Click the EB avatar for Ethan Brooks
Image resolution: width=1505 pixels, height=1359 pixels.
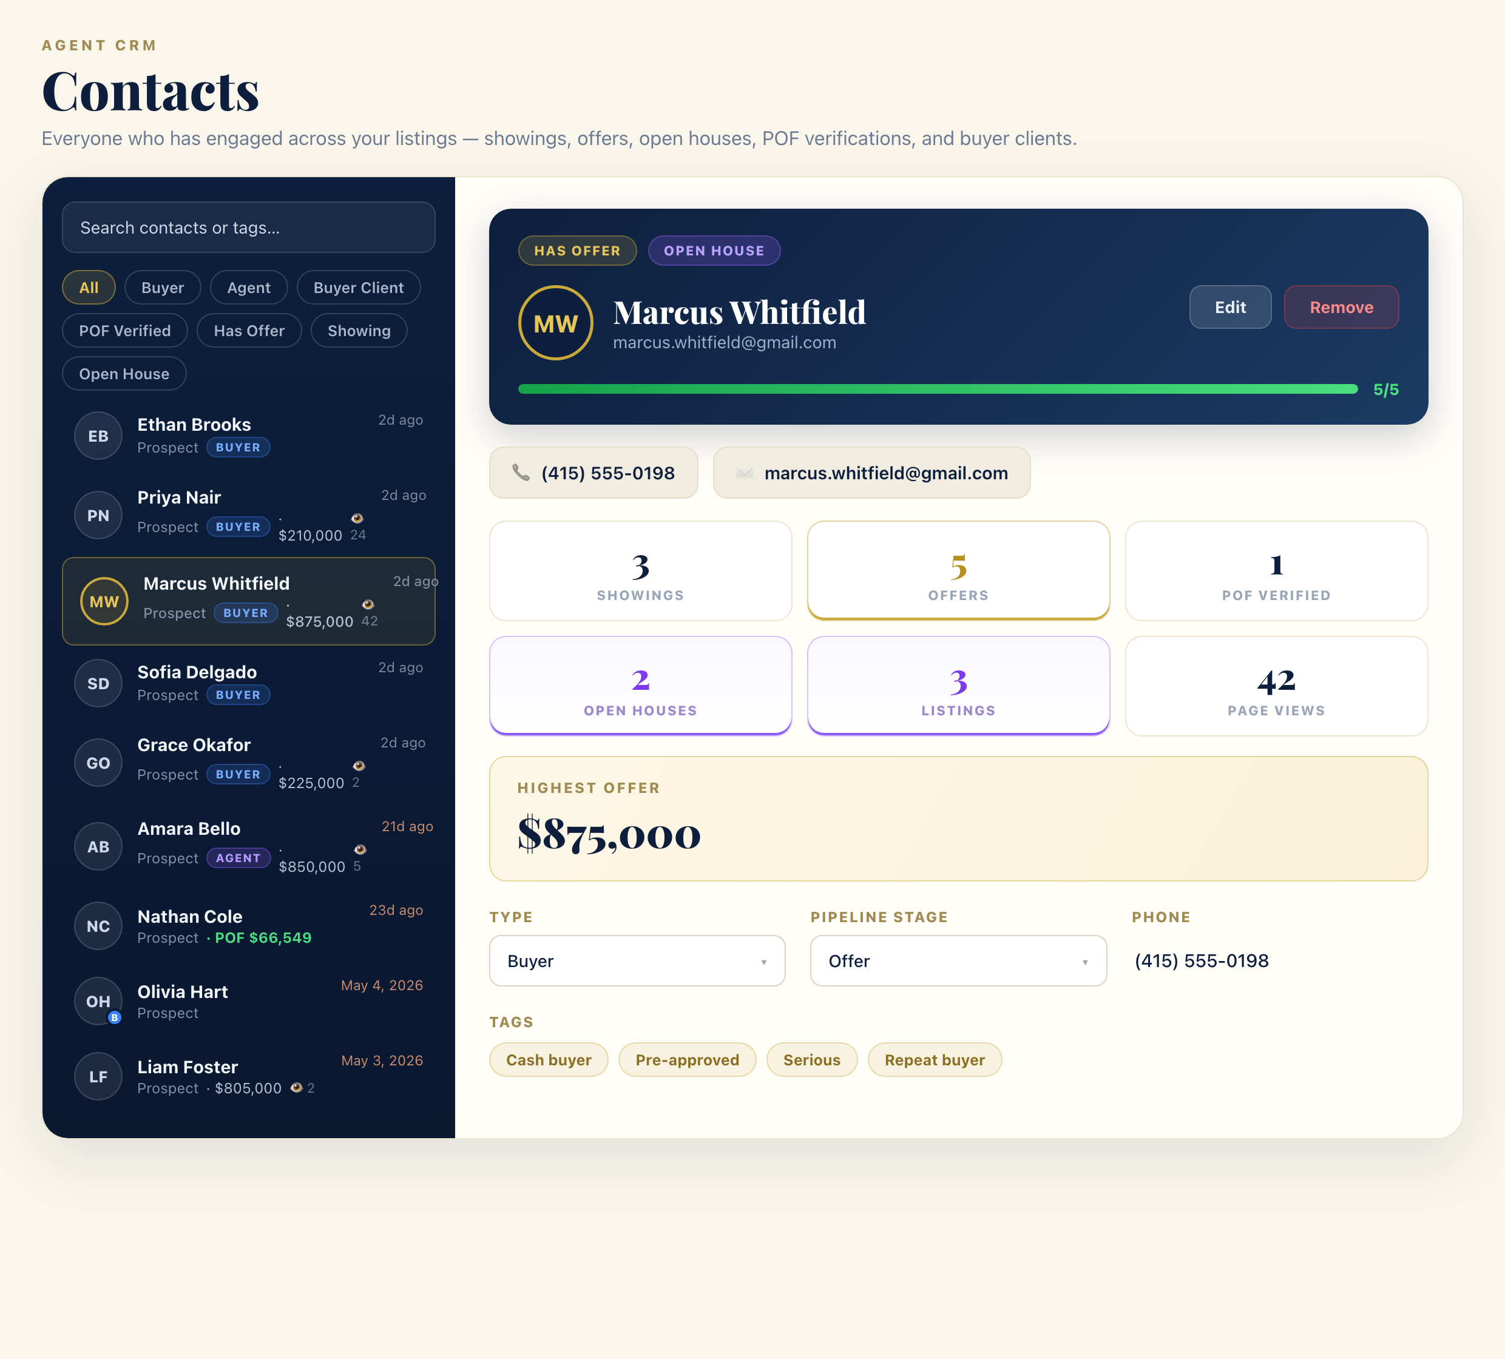pyautogui.click(x=98, y=436)
